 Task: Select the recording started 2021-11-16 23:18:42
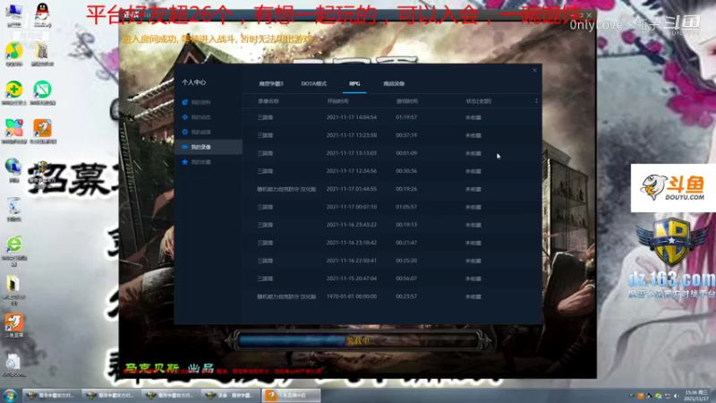(x=392, y=243)
